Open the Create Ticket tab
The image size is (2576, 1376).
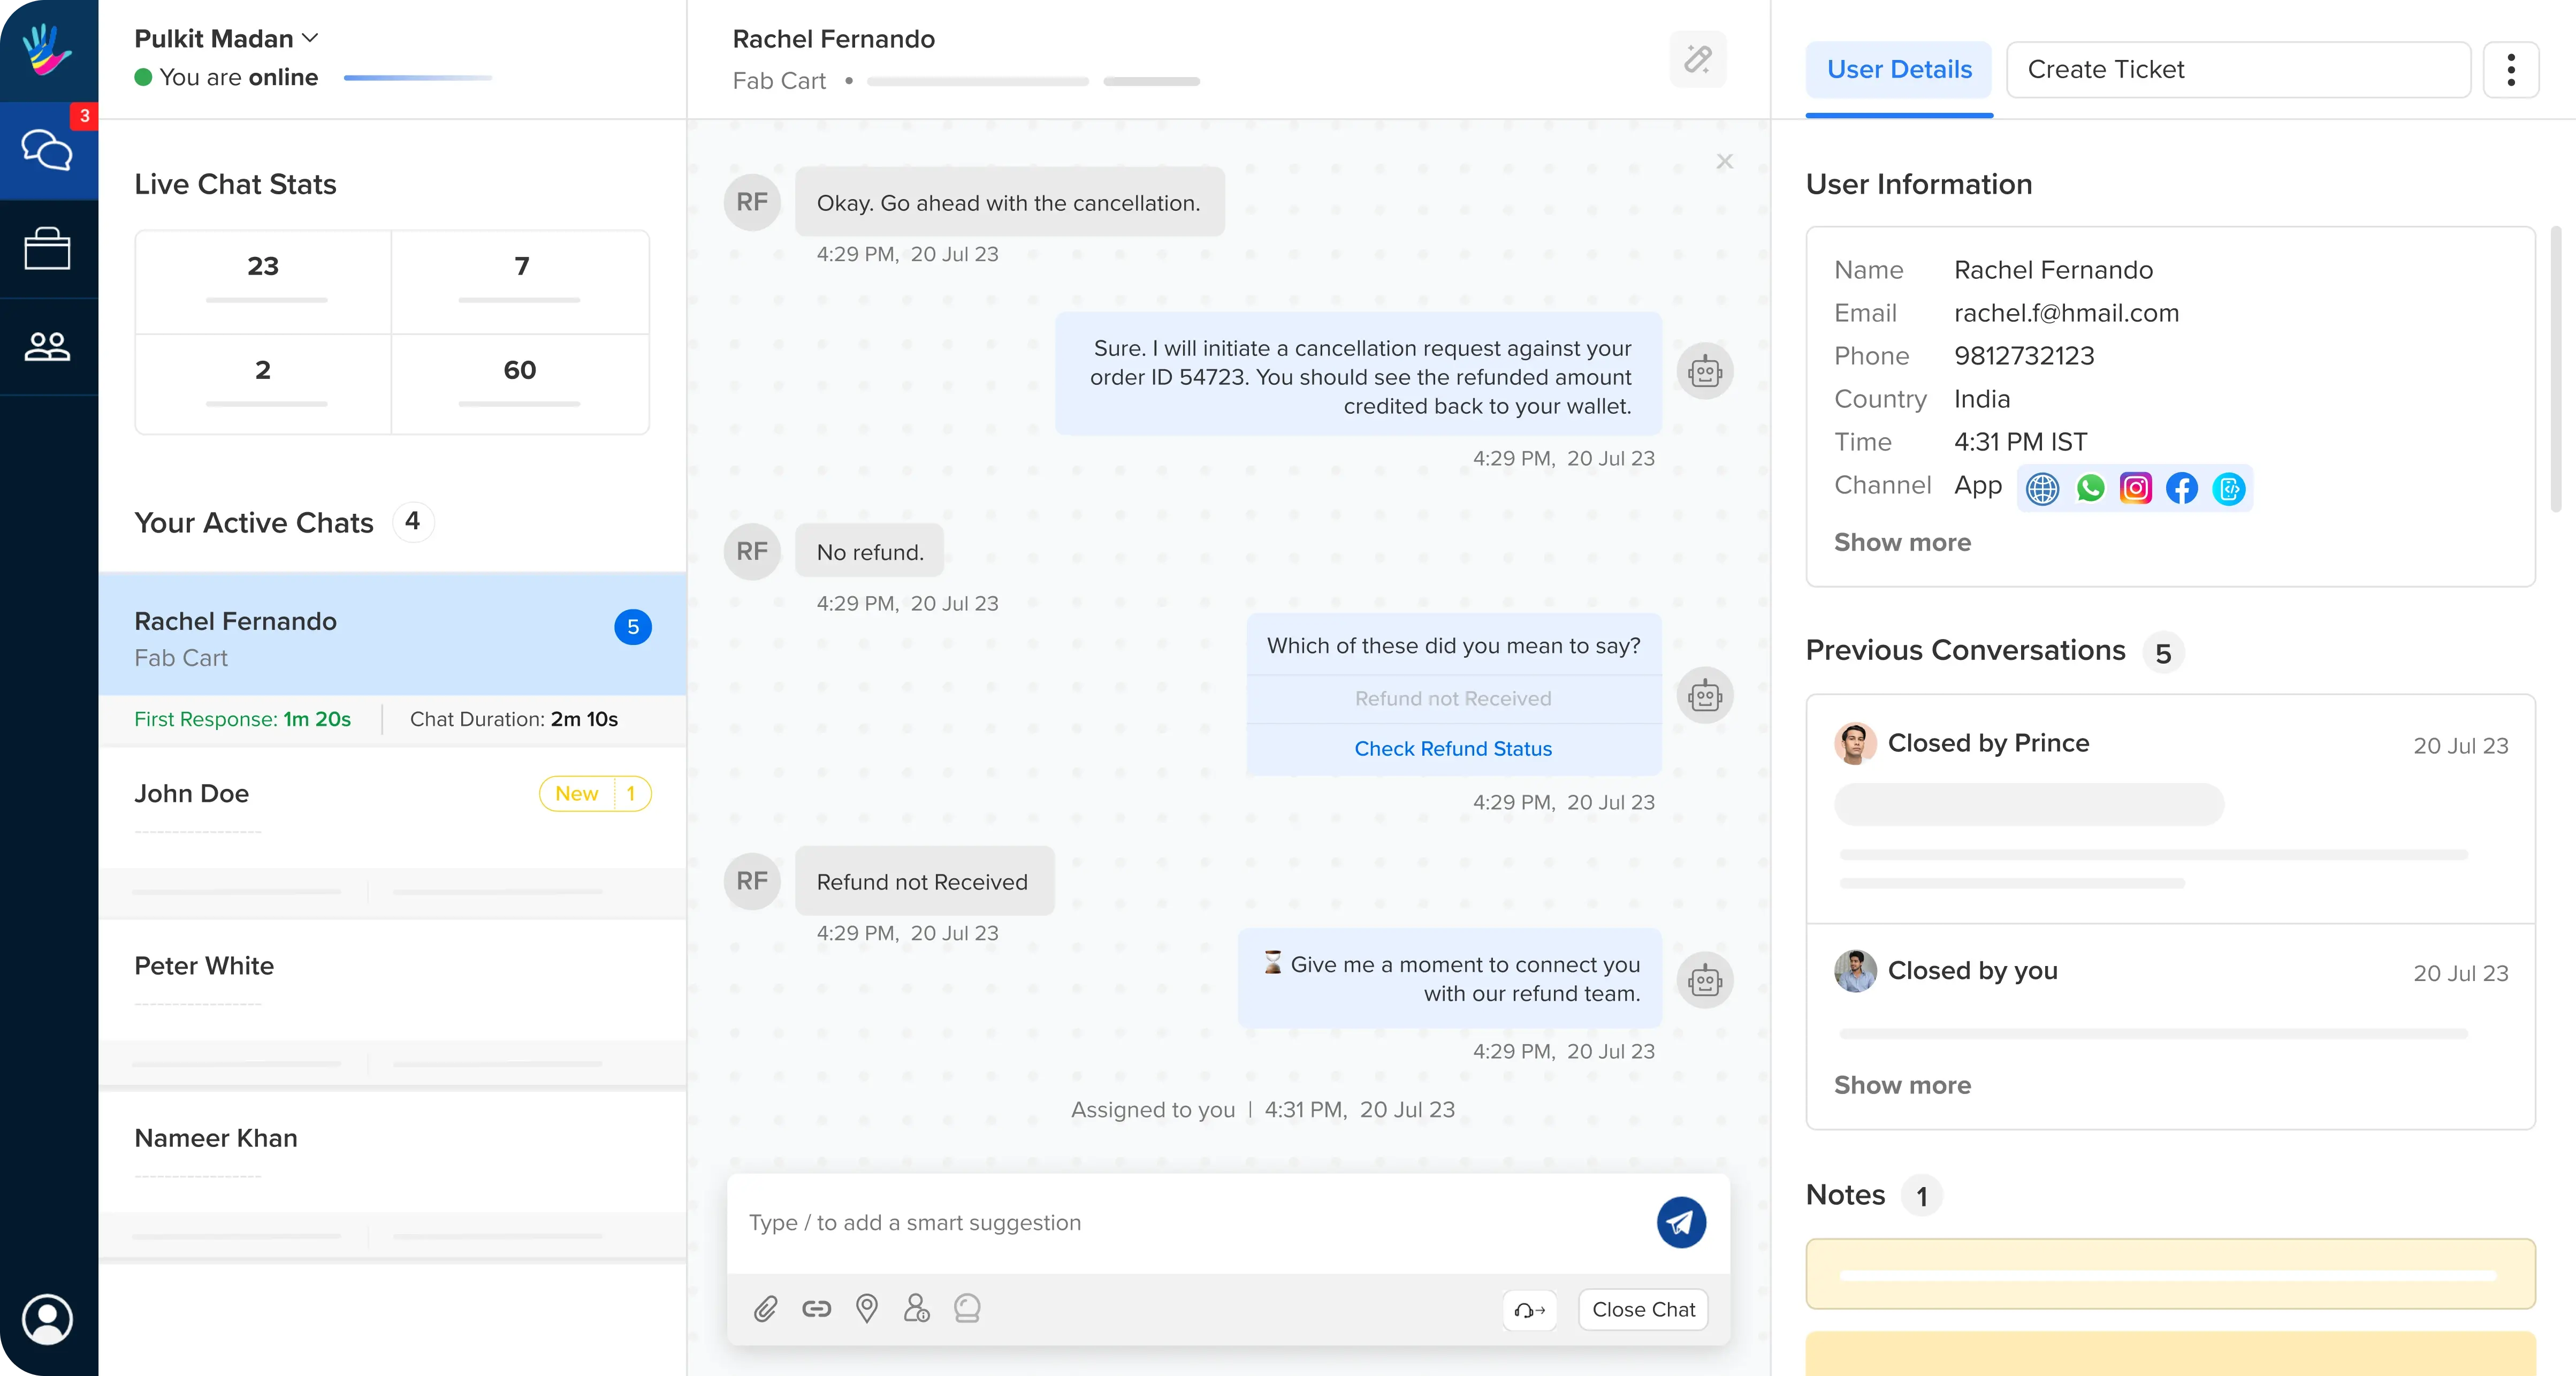tap(2237, 70)
